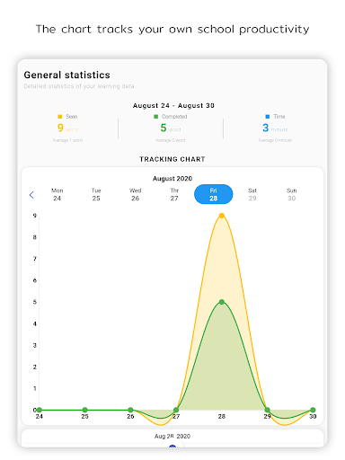Click the orange Seen legend square
The height and width of the screenshot is (460, 345).
coord(60,117)
